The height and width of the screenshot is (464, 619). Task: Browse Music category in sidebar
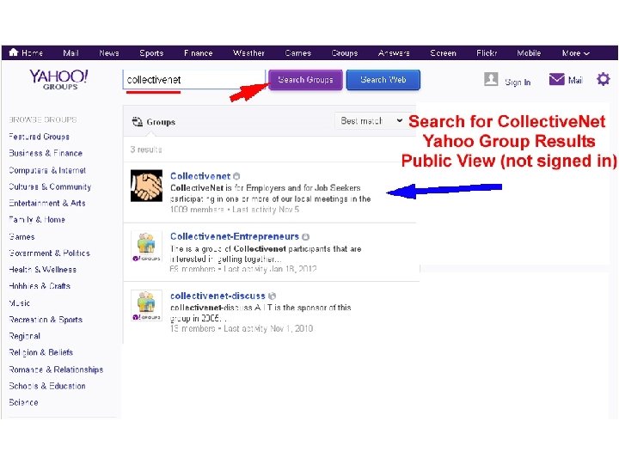(19, 303)
